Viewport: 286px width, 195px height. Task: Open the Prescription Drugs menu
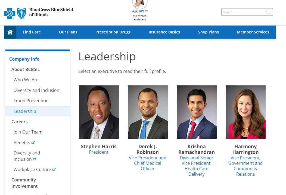(113, 32)
